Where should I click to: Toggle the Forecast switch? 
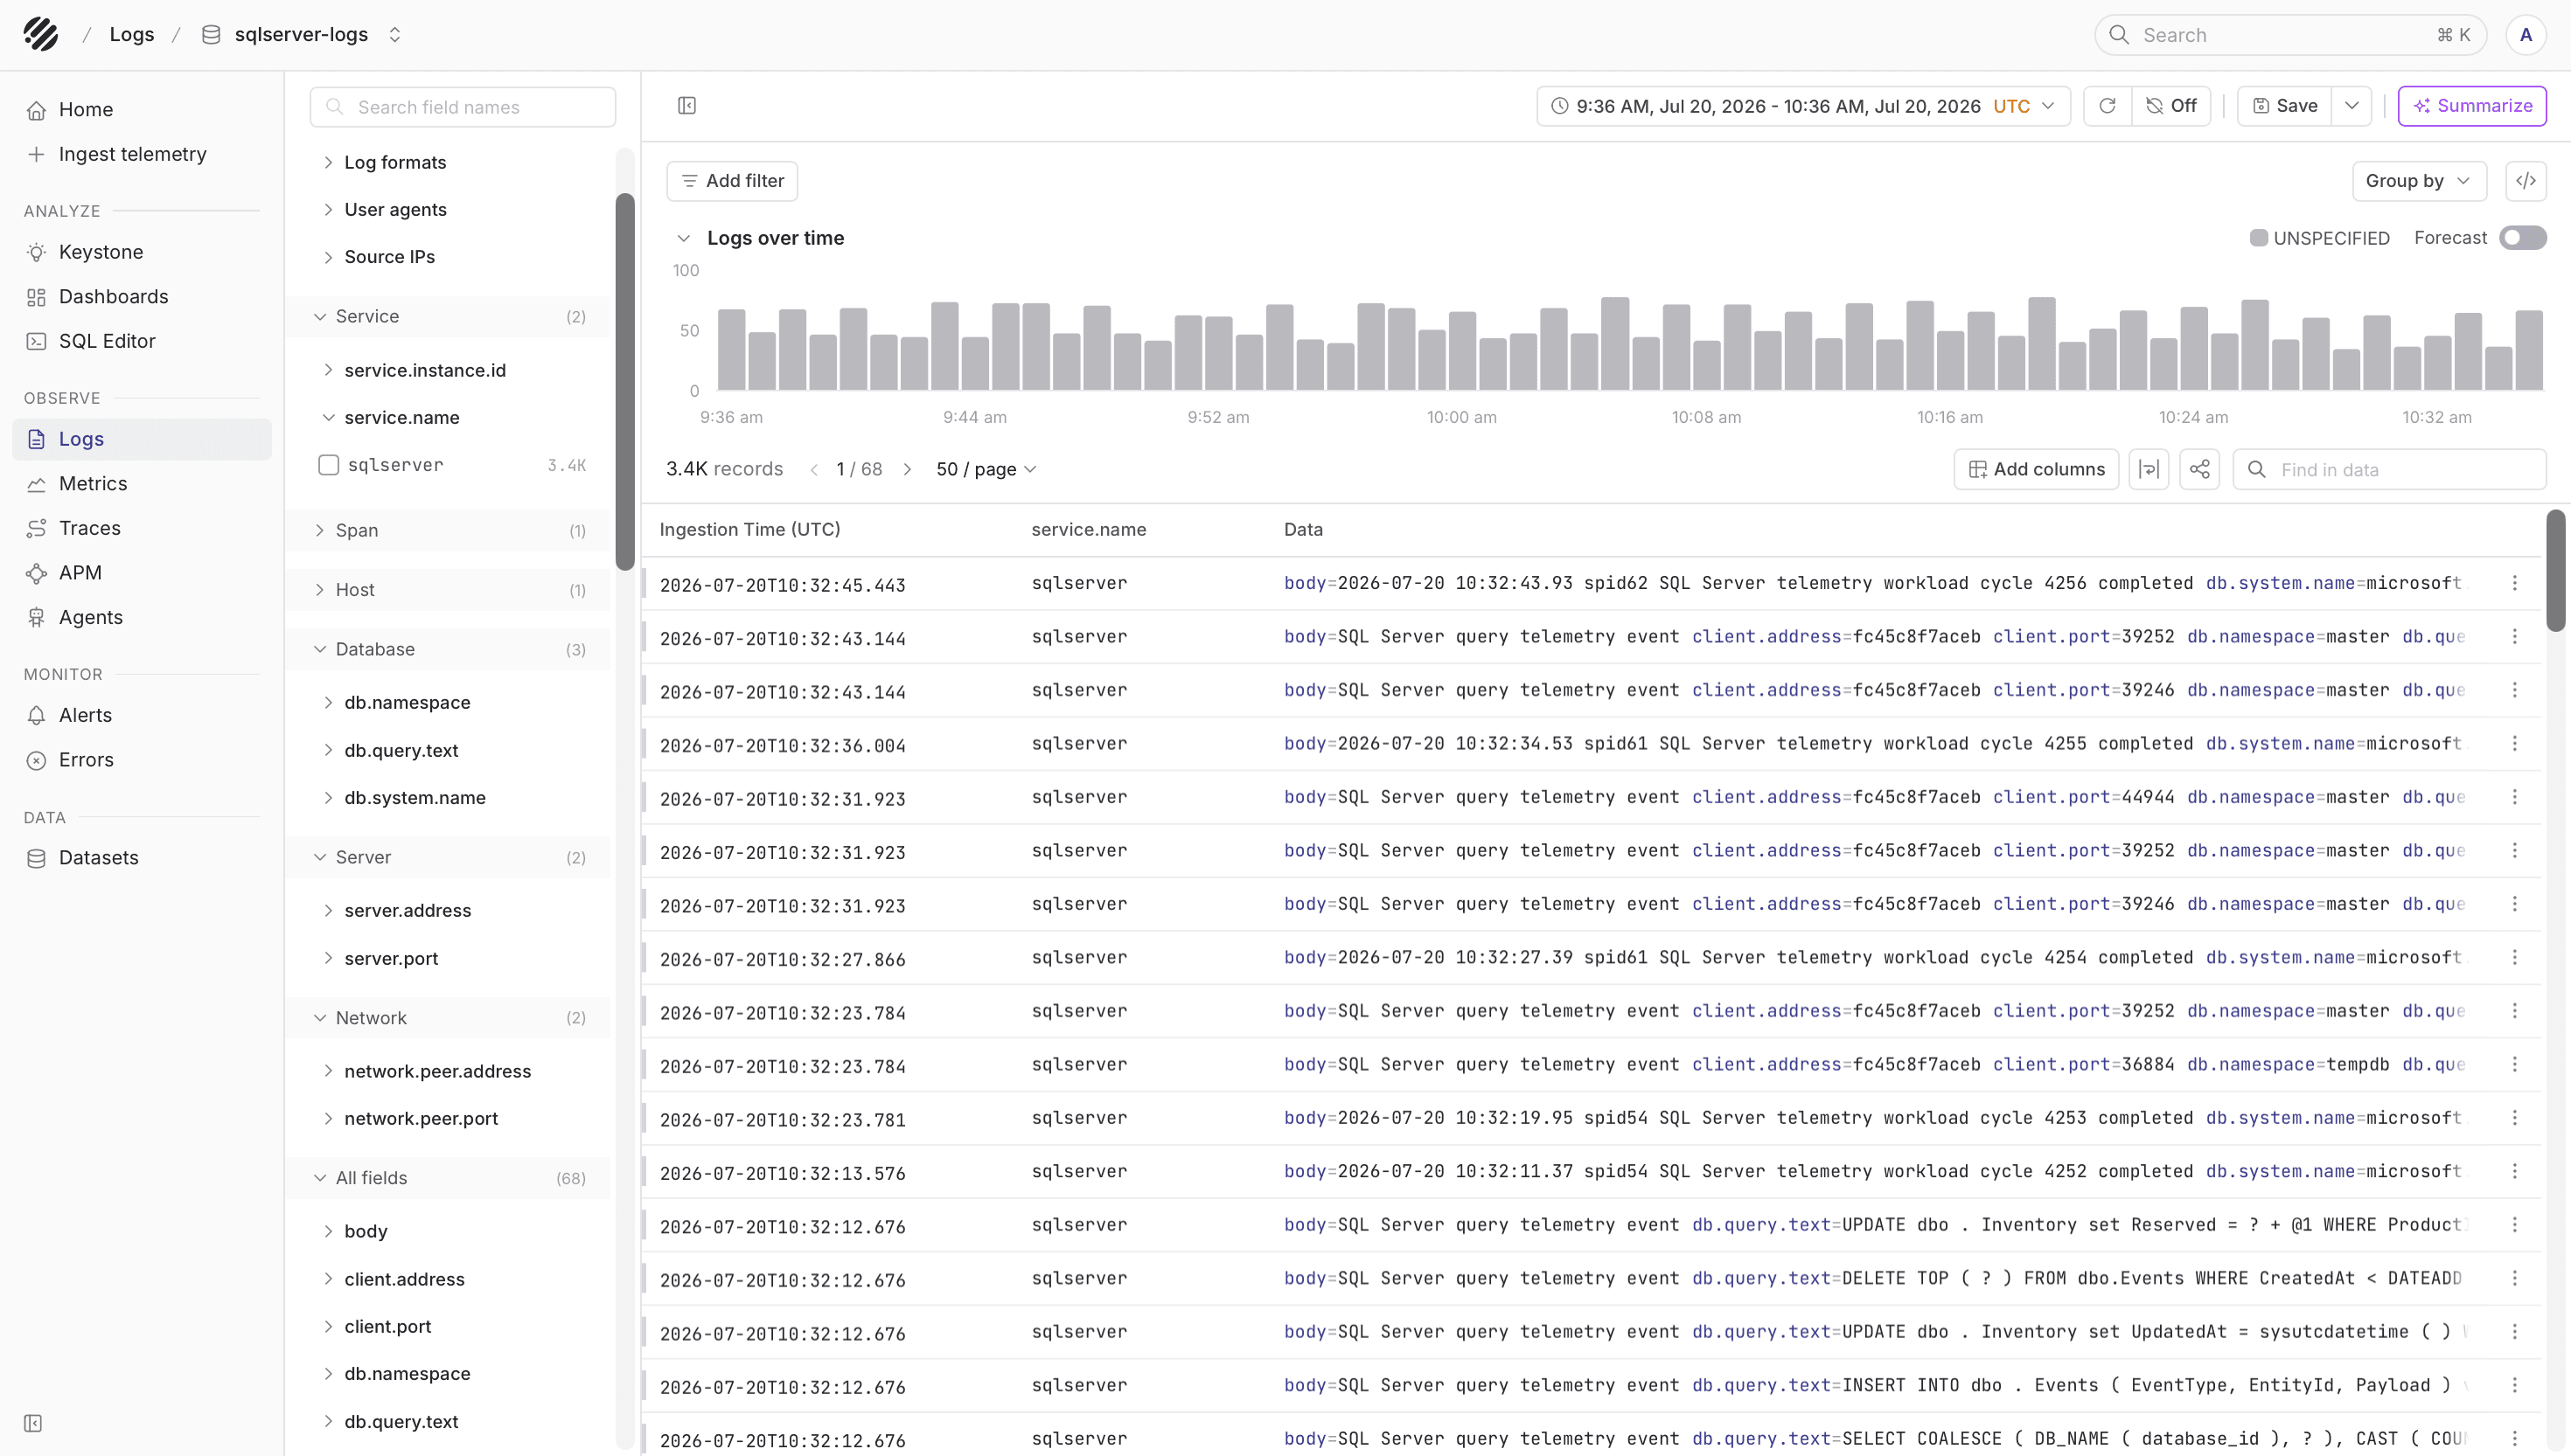pos(2522,238)
